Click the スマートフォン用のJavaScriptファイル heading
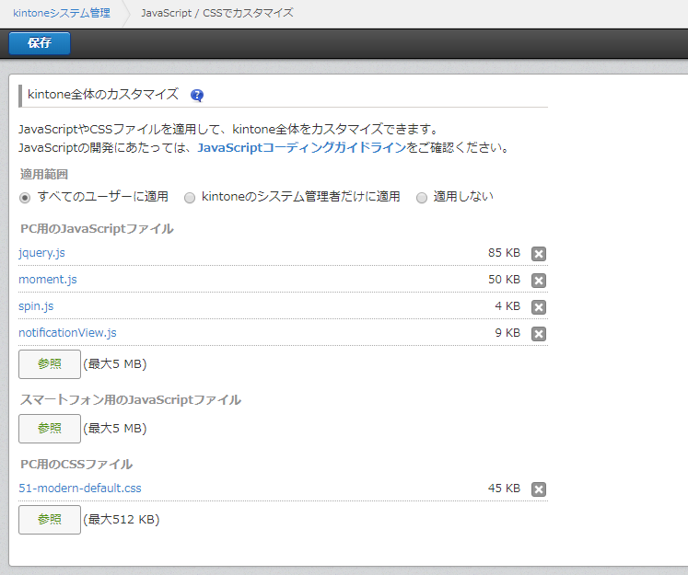 pos(131,399)
